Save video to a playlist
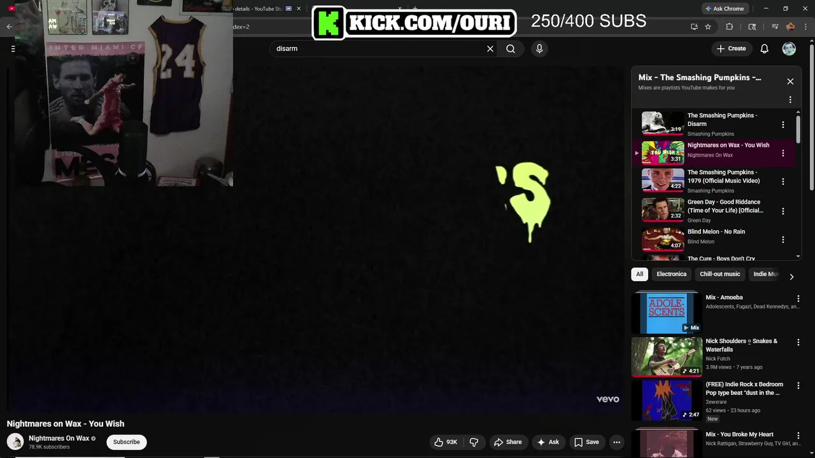815x458 pixels. pos(586,442)
